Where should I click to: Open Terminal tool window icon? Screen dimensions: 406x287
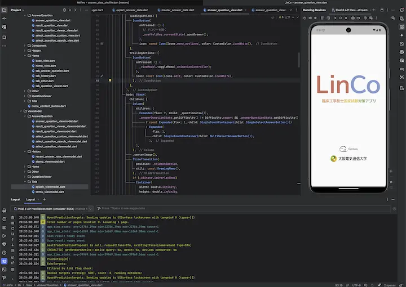click(4, 270)
